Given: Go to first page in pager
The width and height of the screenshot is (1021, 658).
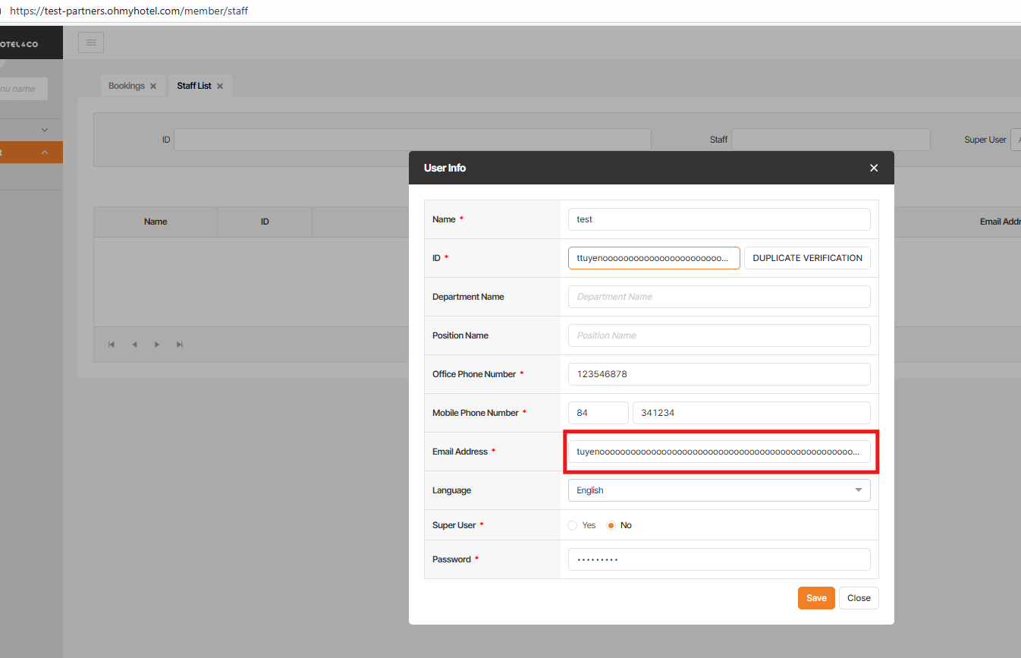Looking at the screenshot, I should [112, 345].
